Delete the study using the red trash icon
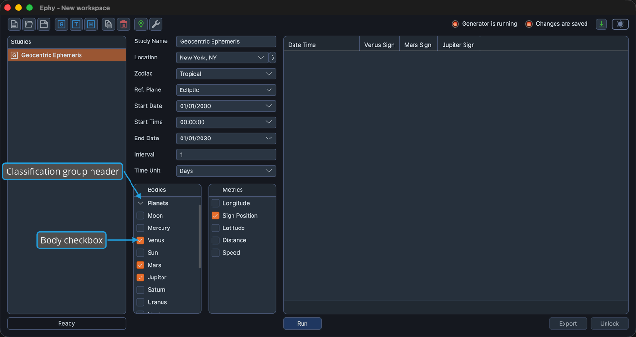The width and height of the screenshot is (636, 337). point(123,24)
